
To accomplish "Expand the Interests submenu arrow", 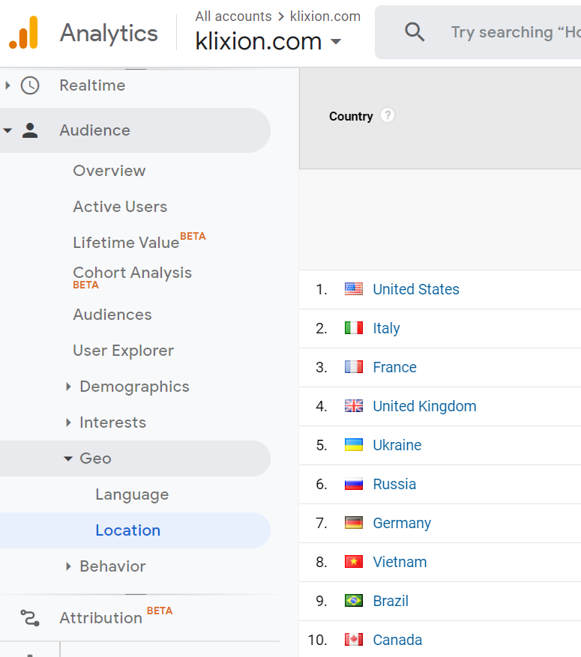I will (x=68, y=423).
